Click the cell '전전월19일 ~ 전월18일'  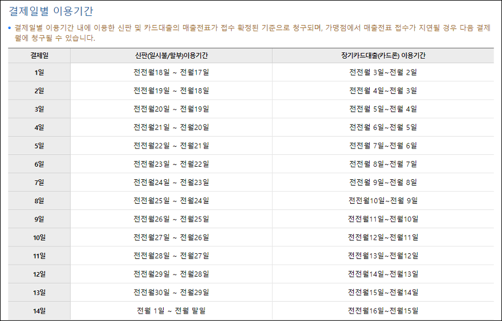pos(171,90)
